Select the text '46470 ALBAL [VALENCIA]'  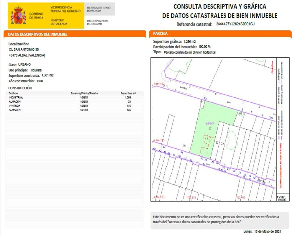pos(27,55)
